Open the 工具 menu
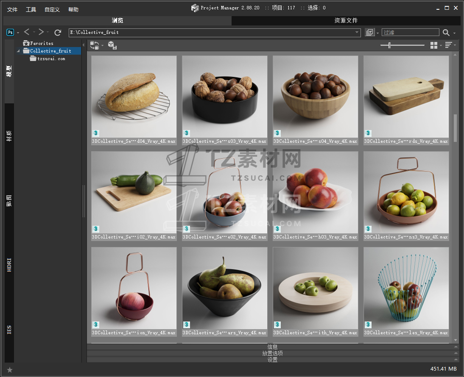This screenshot has width=464, height=377. click(x=31, y=9)
